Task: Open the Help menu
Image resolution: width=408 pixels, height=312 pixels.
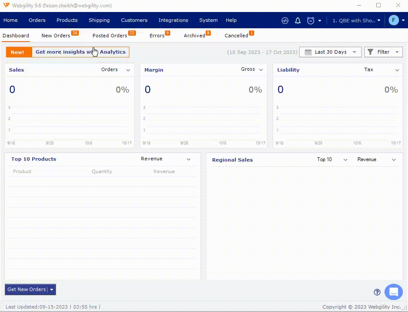Action: click(x=231, y=20)
